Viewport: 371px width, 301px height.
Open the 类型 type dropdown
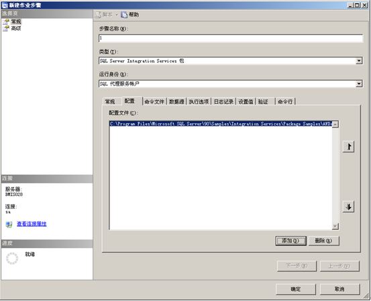(x=359, y=61)
